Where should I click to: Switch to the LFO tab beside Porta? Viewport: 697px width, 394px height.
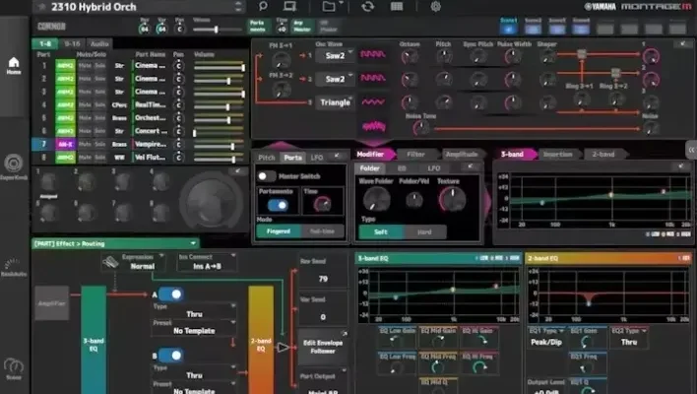pos(317,158)
